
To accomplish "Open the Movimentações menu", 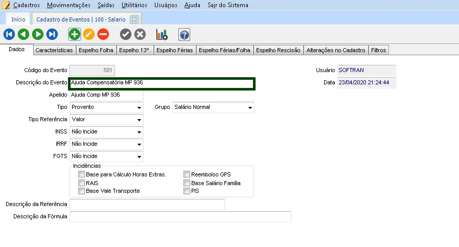I will click(68, 5).
